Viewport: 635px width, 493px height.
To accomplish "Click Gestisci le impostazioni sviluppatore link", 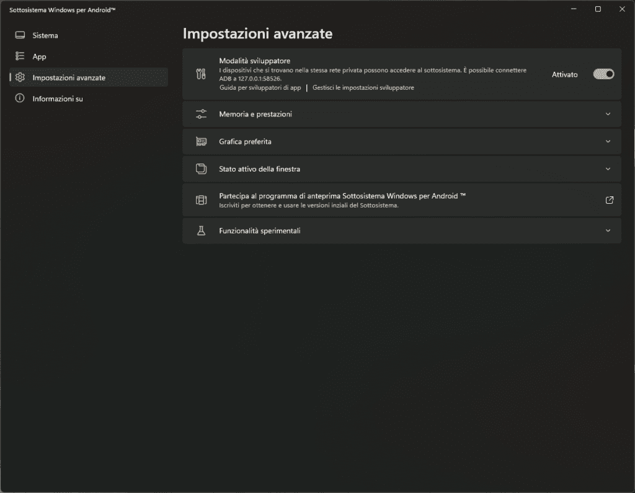I will (x=363, y=88).
